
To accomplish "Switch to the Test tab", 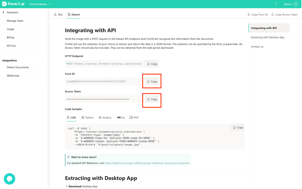I will tap(58, 15).
